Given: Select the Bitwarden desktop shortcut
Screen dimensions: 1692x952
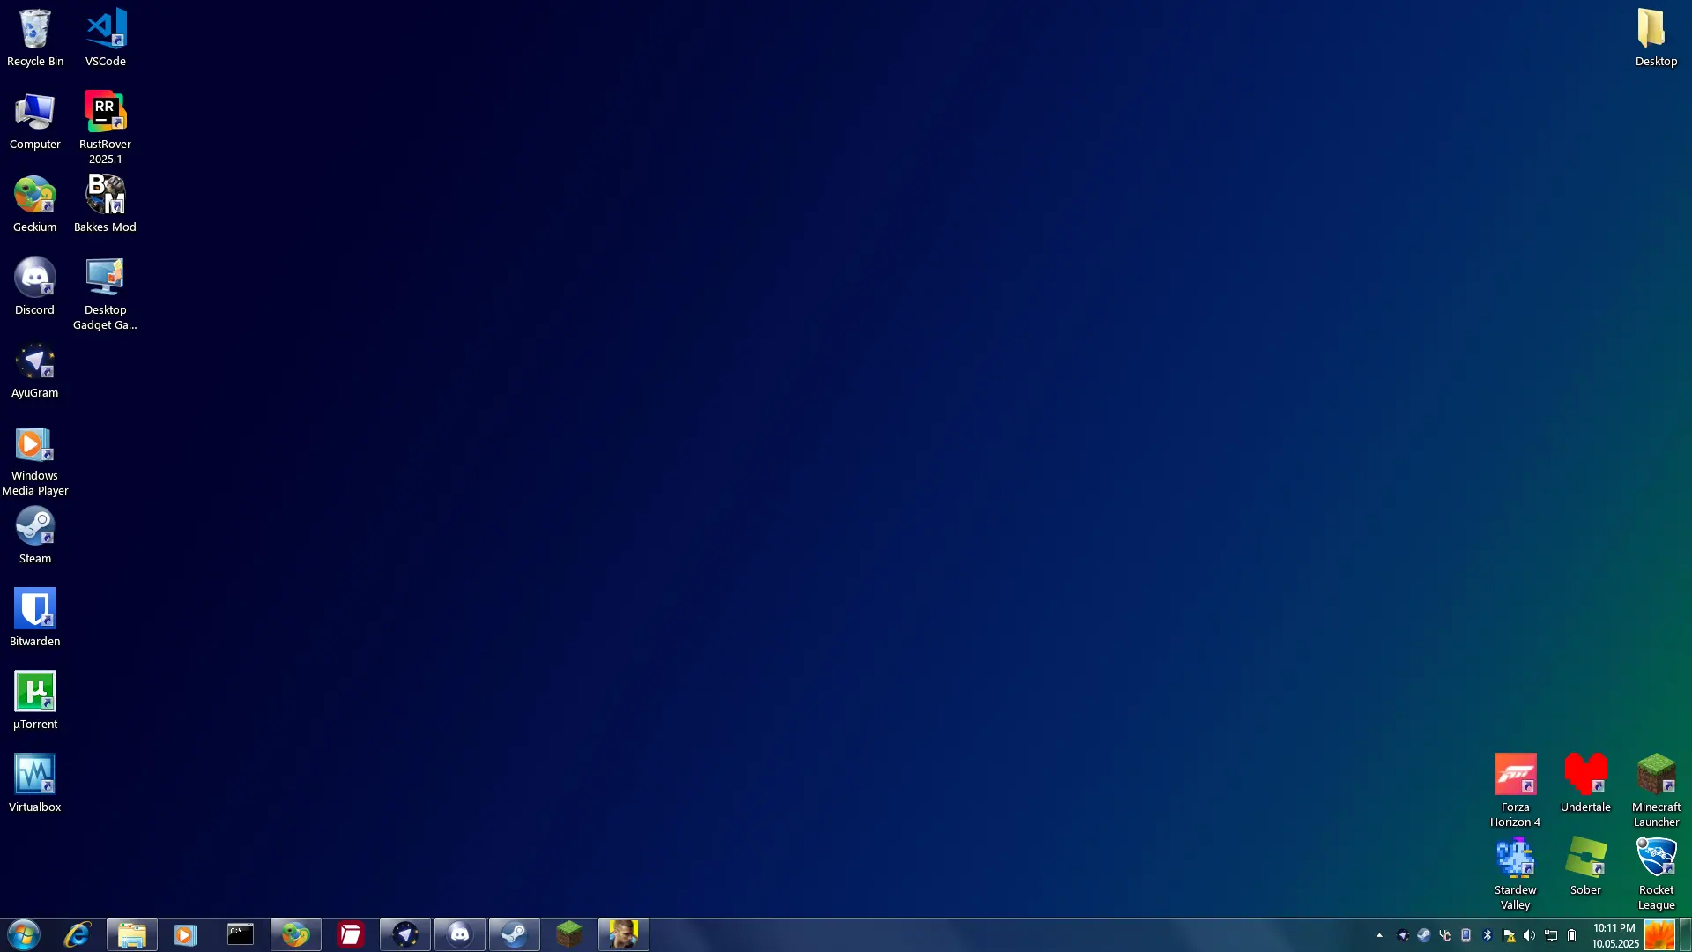Looking at the screenshot, I should click(x=35, y=618).
